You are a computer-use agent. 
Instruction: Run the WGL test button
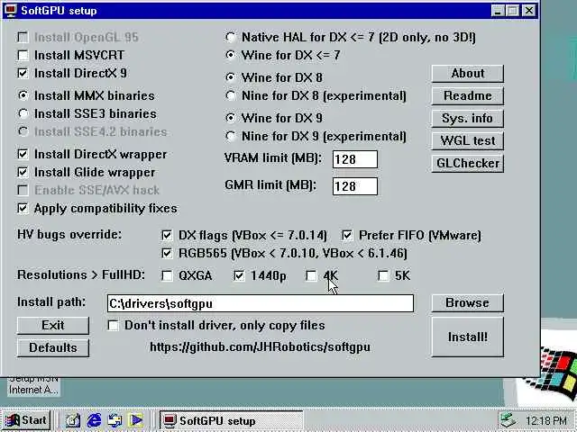(468, 140)
